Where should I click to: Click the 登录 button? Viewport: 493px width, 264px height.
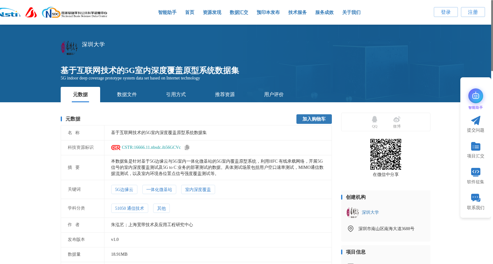(446, 12)
